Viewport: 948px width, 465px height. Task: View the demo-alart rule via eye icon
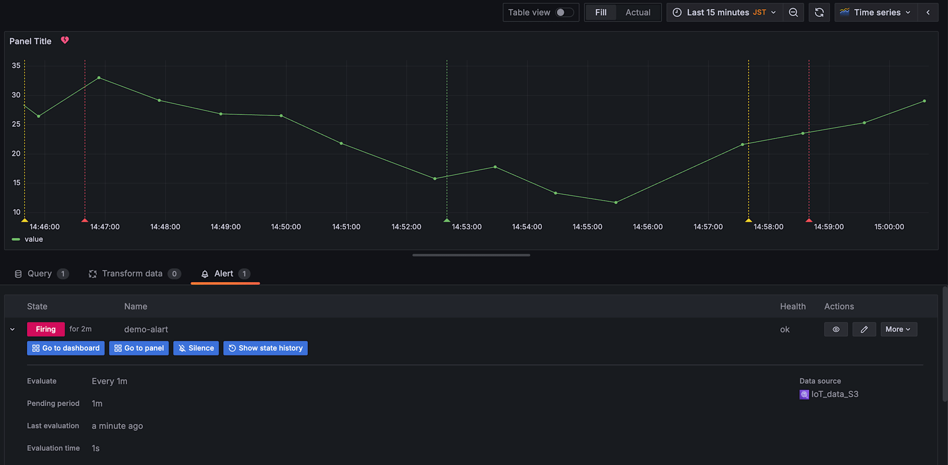[836, 329]
